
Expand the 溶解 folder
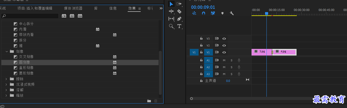(x=7, y=90)
